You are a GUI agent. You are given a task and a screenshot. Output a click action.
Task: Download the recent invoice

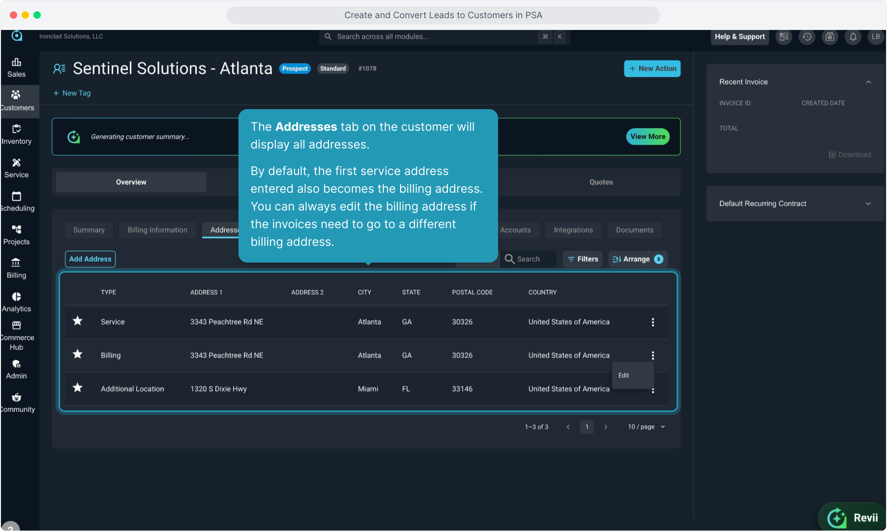click(x=850, y=154)
